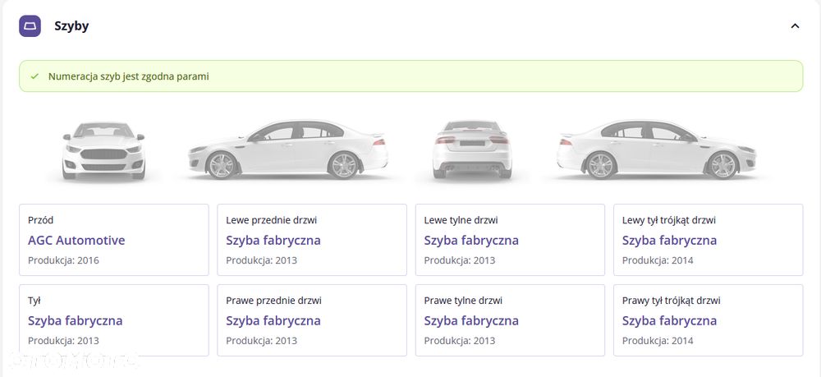Open Szyba fabryczna under Tył
Viewport: 821px width, 377px height.
coord(76,320)
